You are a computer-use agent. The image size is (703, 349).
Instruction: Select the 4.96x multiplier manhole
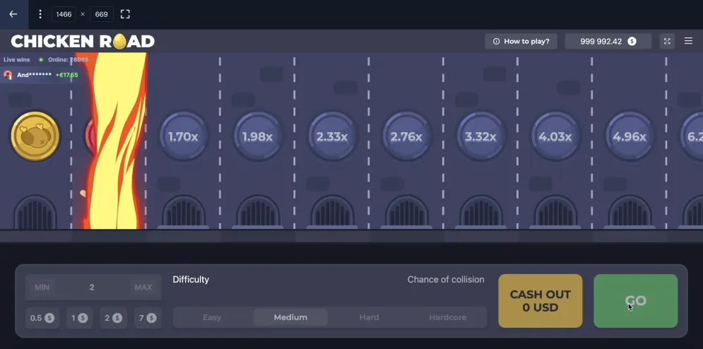(x=630, y=136)
